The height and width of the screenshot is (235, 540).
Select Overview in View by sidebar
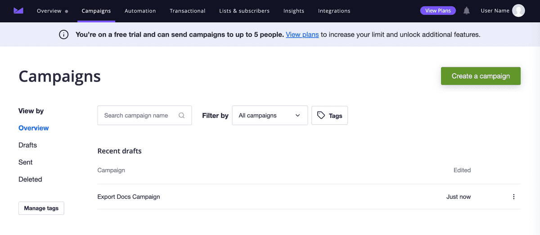34,128
